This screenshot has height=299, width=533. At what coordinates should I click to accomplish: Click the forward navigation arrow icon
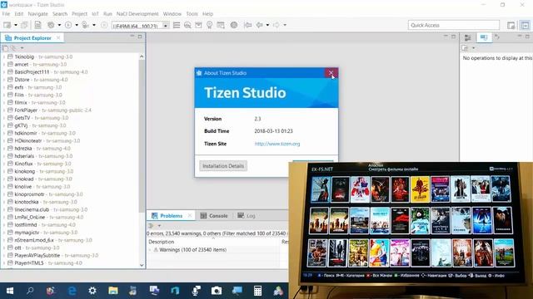pyautogui.click(x=276, y=25)
